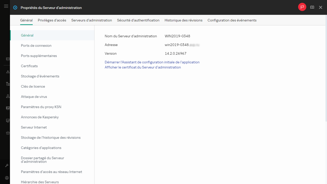
Task: Select Ports de connexion section
Action: [x=36, y=45]
